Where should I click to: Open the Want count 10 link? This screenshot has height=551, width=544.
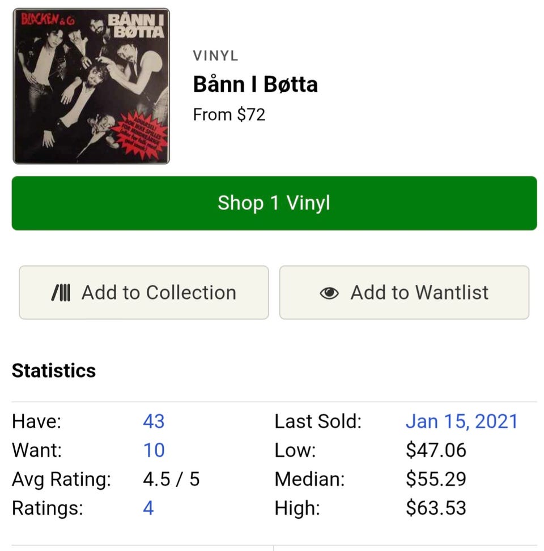pyautogui.click(x=154, y=450)
